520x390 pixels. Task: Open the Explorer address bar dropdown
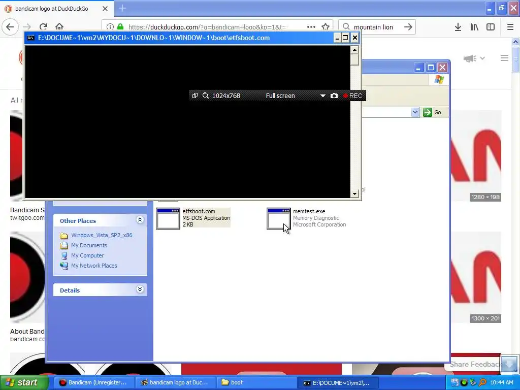(415, 112)
